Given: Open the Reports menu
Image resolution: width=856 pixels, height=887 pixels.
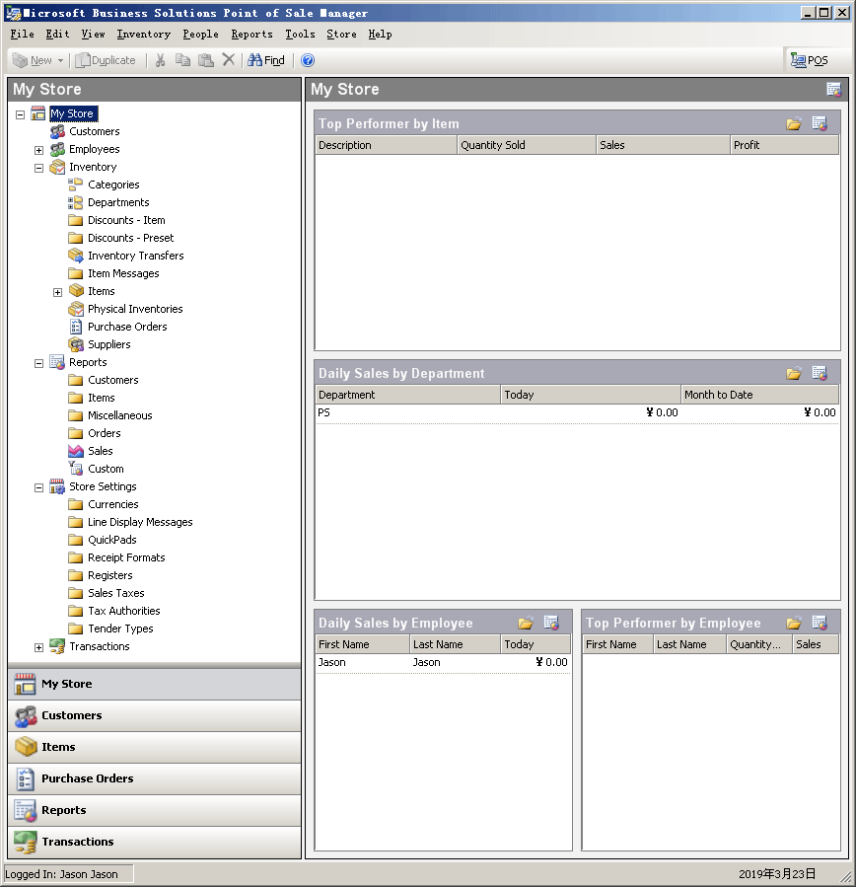Looking at the screenshot, I should 251,34.
